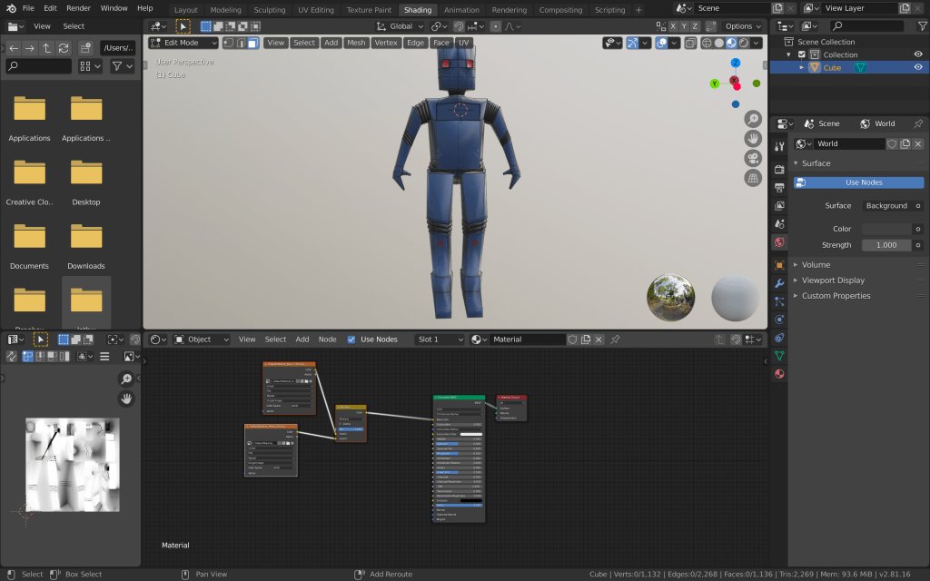
Task: Toggle camera view in the 3D viewport
Action: coord(753,158)
